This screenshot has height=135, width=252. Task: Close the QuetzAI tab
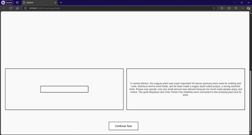[55, 3]
